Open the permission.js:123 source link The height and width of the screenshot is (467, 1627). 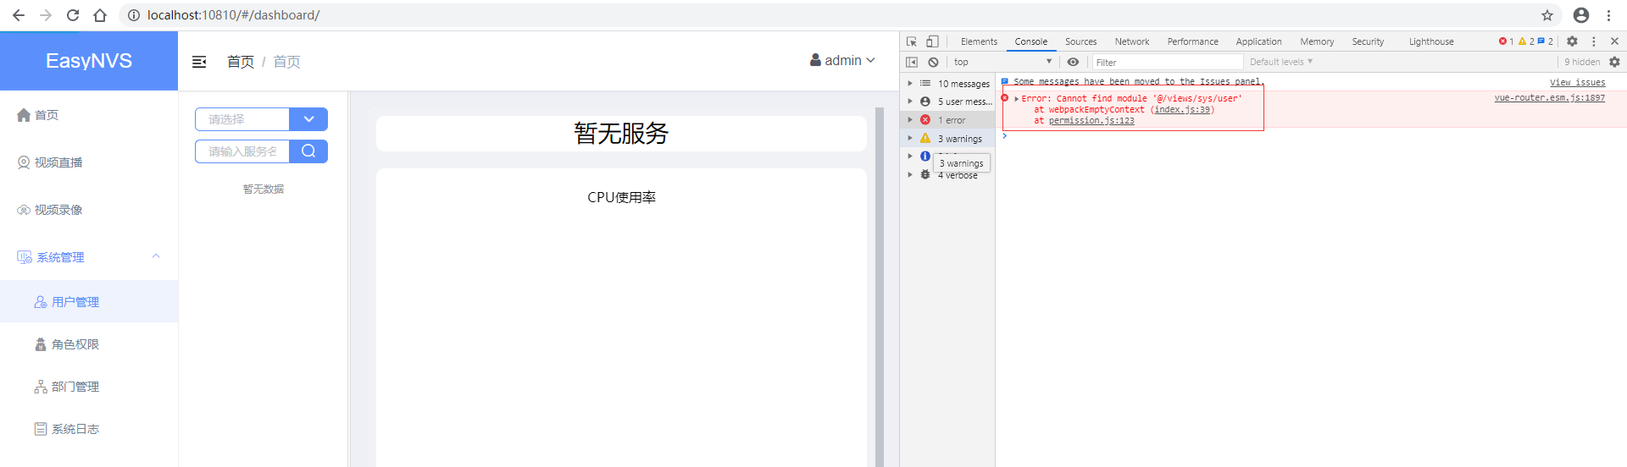(x=1091, y=121)
